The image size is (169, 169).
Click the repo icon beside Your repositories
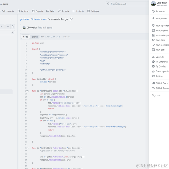tap(153, 26)
